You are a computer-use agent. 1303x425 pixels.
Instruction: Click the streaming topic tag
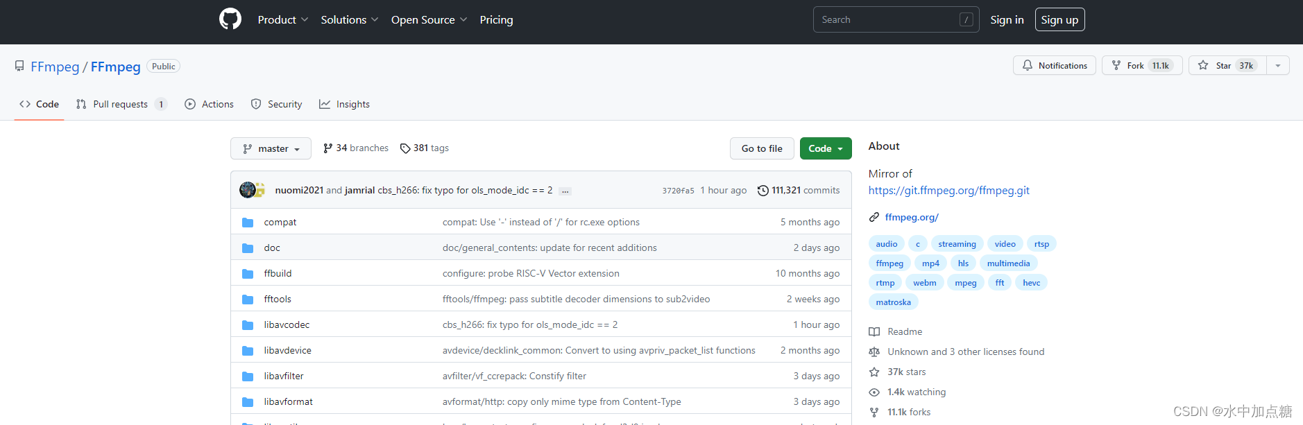pos(957,244)
